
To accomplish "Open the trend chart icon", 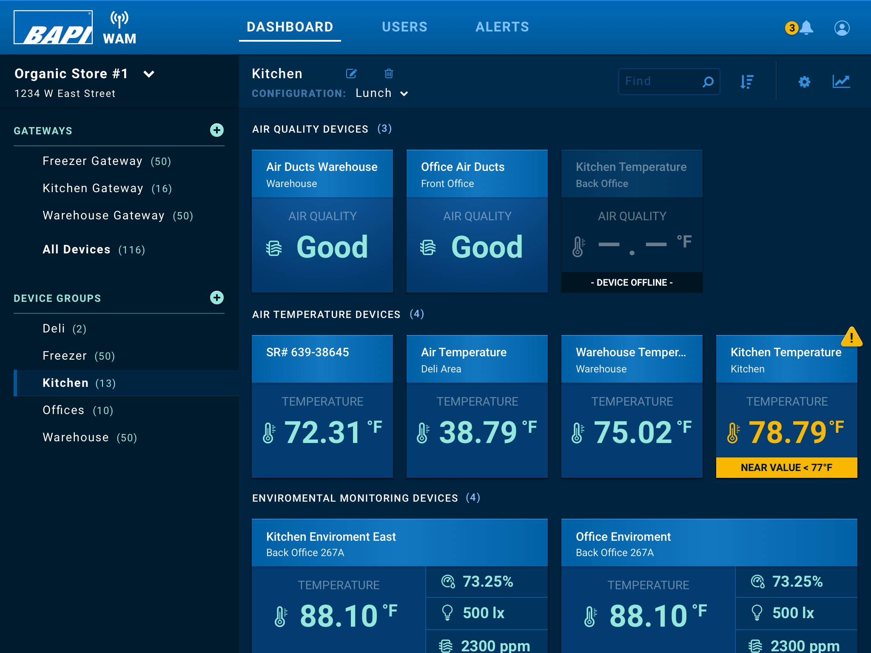I will click(x=841, y=81).
